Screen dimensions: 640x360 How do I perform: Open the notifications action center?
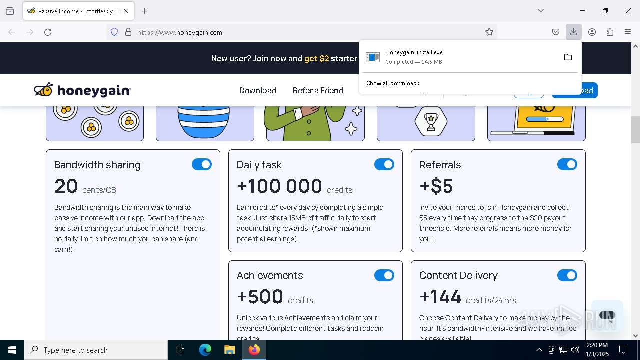coord(623,350)
